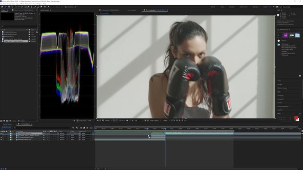Flip the green toggle in plugin panel

click(x=292, y=35)
